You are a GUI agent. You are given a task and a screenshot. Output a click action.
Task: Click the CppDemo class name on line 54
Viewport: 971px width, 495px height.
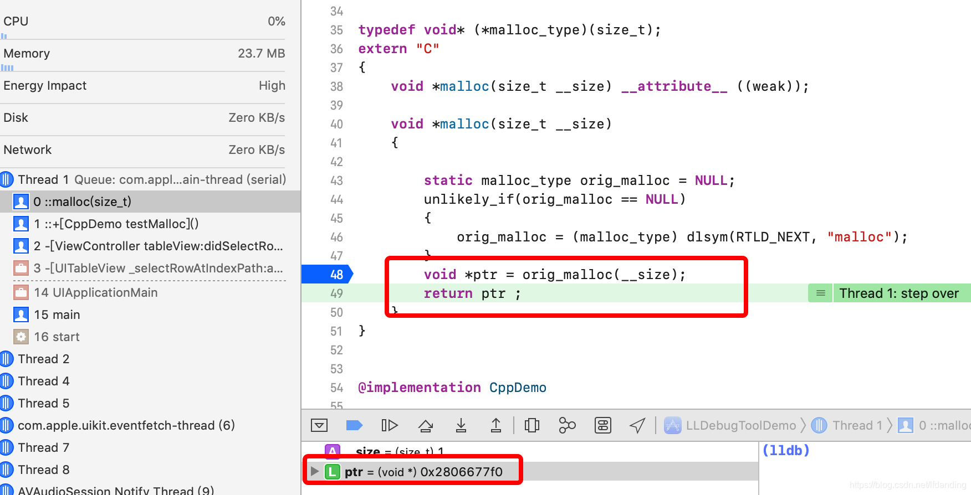518,388
